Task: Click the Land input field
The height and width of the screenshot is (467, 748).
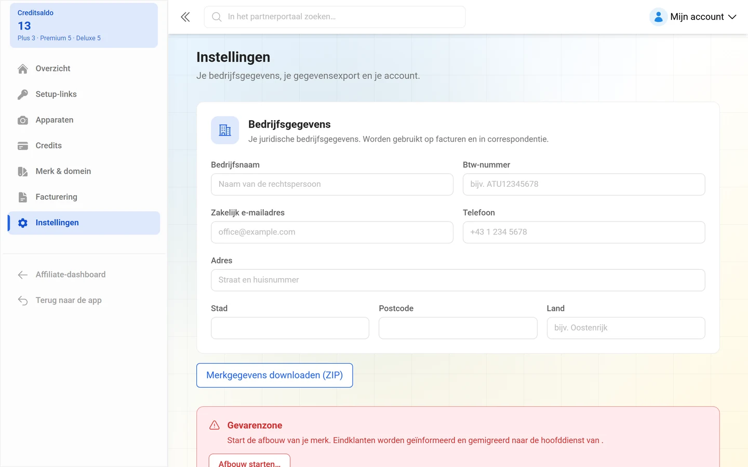Action: tap(626, 328)
